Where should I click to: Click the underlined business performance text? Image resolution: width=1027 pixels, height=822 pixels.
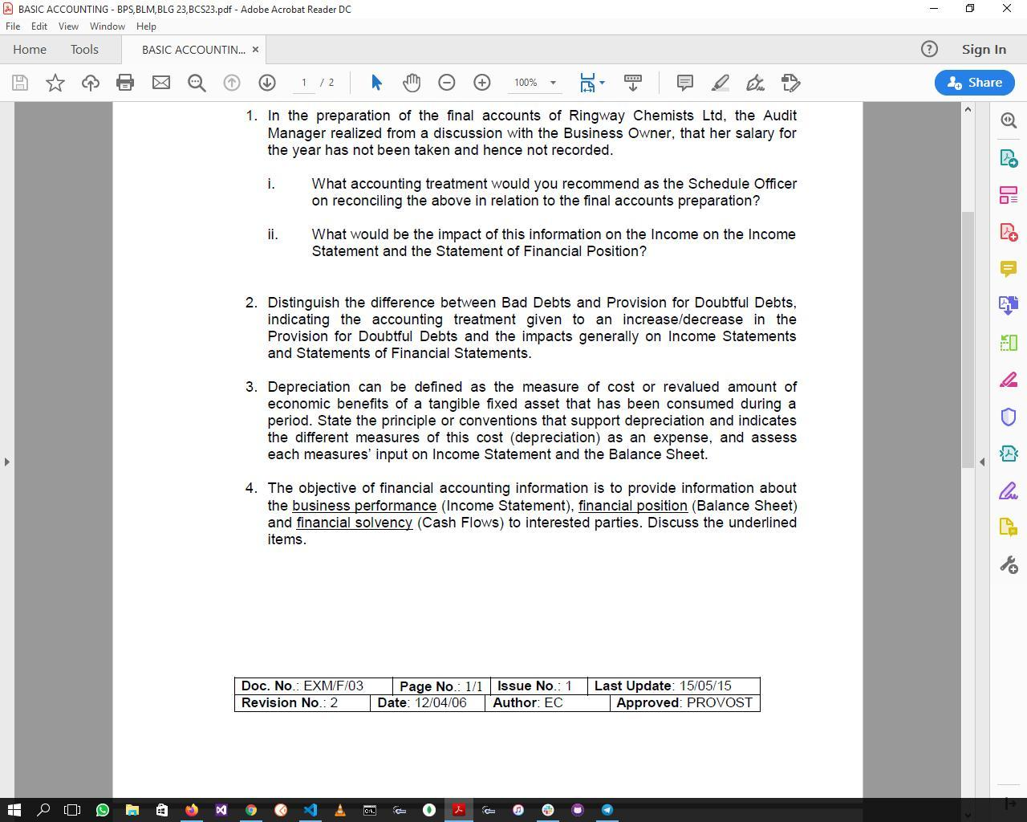coord(364,506)
